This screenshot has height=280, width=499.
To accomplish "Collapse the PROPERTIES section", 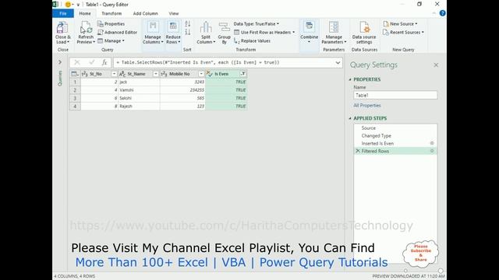I will pyautogui.click(x=350, y=79).
